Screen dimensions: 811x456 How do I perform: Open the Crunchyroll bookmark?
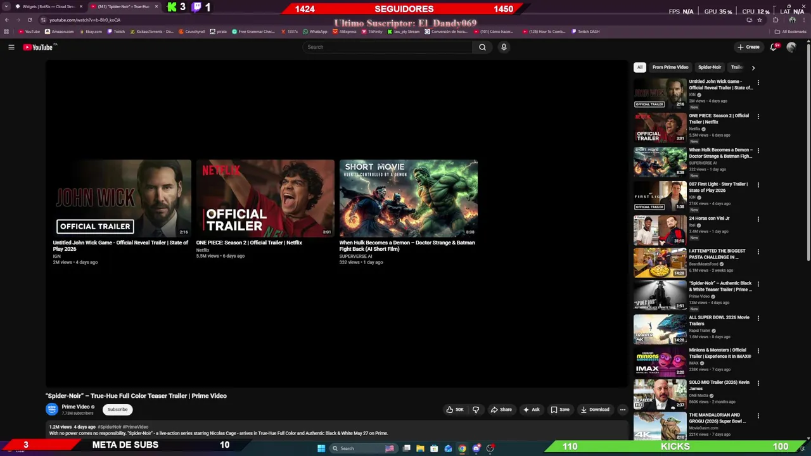point(192,32)
